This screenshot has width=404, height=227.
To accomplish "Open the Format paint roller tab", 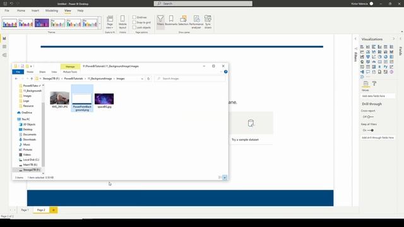I will click(x=374, y=84).
